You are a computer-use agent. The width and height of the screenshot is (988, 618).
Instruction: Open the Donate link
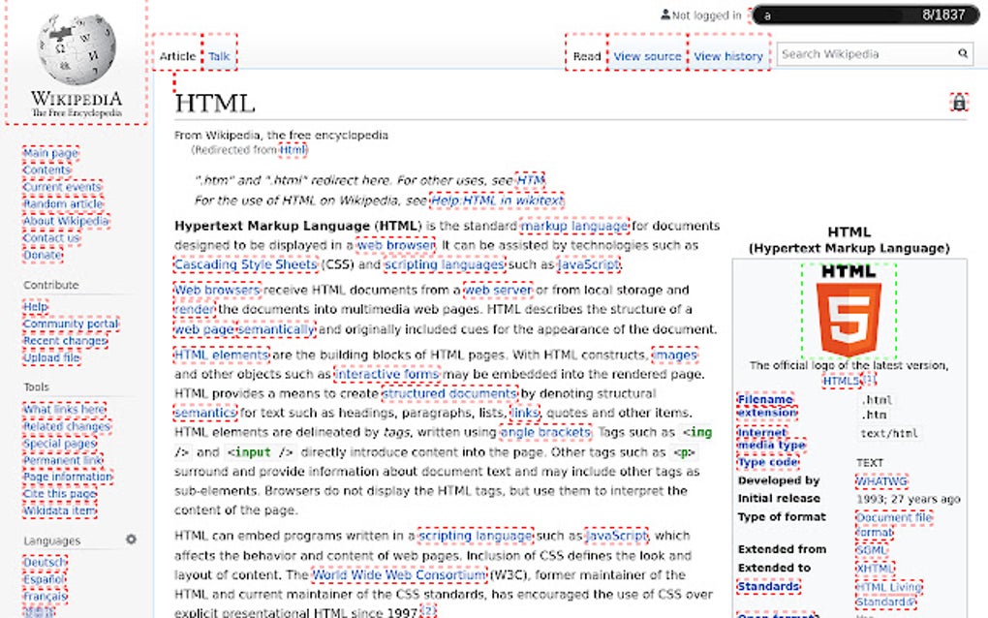coord(43,254)
